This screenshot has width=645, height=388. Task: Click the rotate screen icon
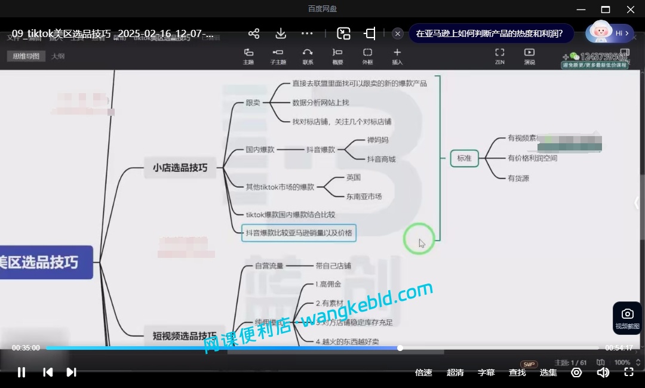coord(370,33)
